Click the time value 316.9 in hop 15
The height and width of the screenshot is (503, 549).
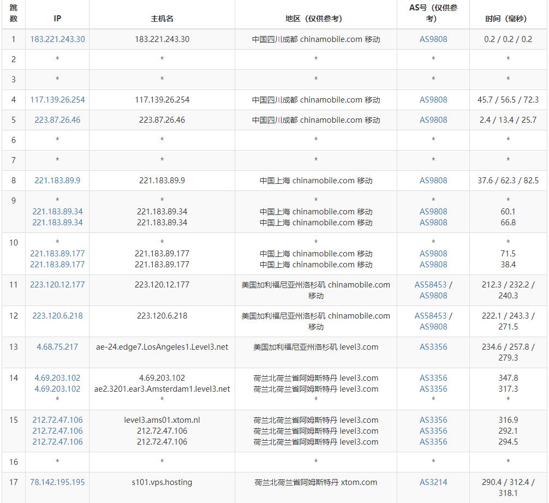(508, 420)
